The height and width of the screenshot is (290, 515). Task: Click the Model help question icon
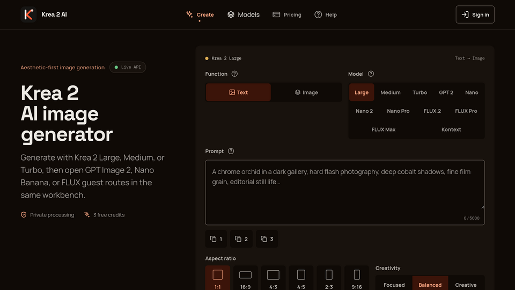click(x=371, y=74)
